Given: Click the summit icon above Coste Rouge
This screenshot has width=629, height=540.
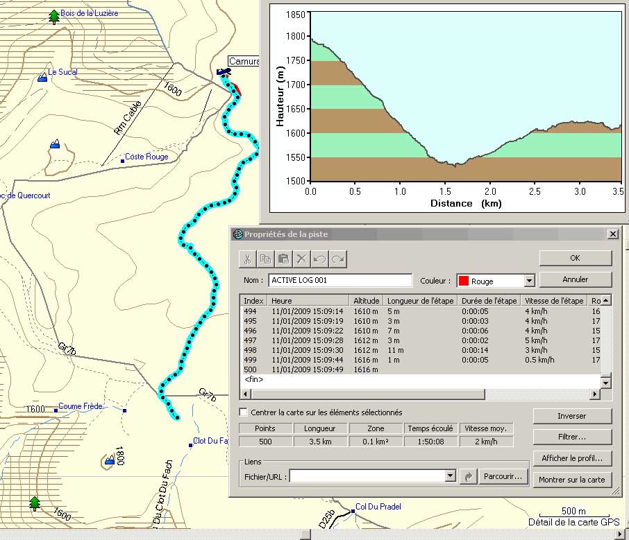Looking at the screenshot, I should (55, 143).
